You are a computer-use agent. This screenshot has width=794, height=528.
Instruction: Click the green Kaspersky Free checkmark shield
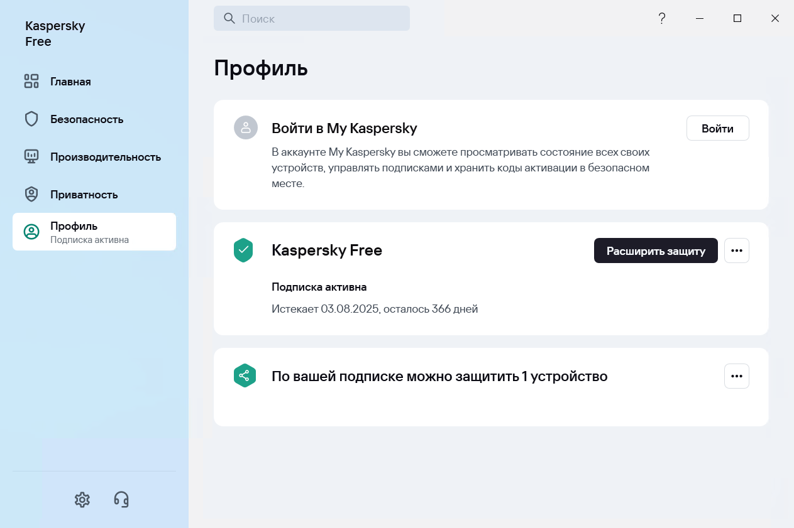[243, 250]
